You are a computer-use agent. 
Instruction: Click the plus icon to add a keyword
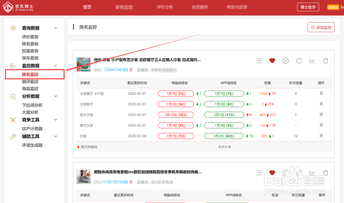(x=286, y=61)
